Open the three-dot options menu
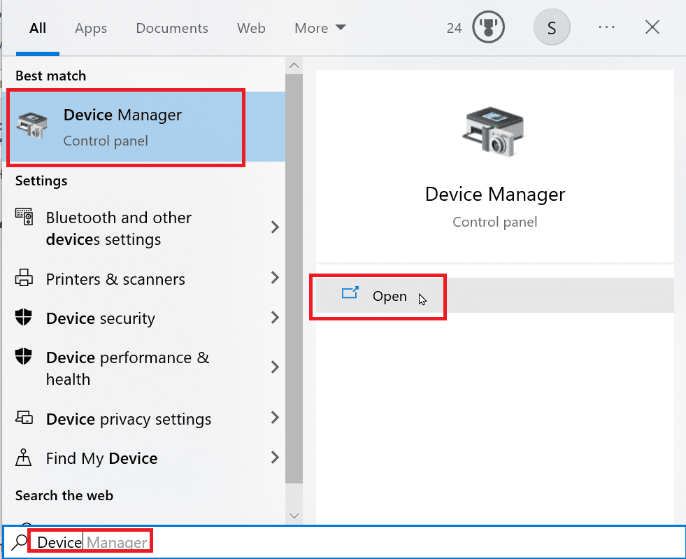The width and height of the screenshot is (686, 559). point(606,27)
